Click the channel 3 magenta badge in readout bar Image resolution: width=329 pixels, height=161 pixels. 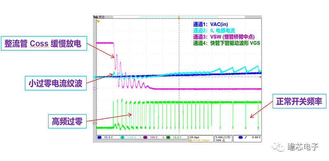point(145,137)
